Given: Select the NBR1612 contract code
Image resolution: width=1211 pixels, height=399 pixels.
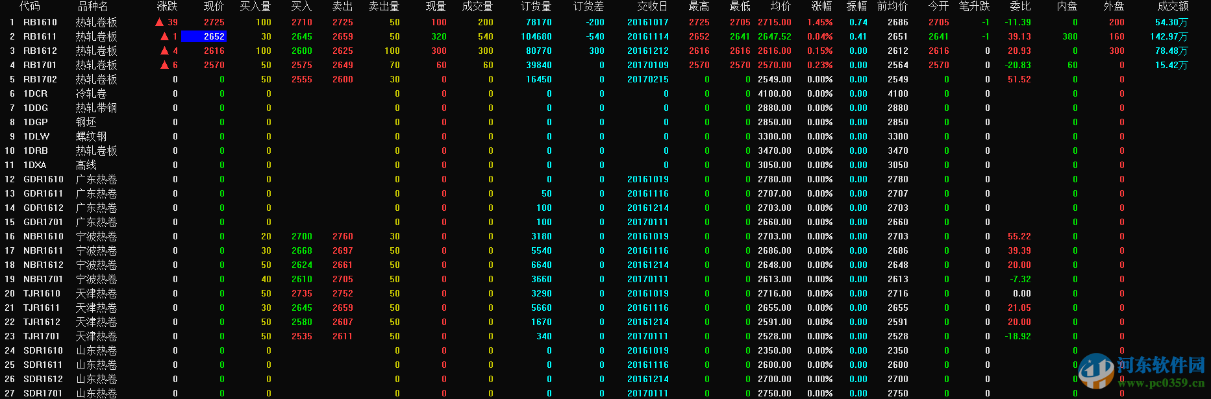Looking at the screenshot, I should [44, 265].
